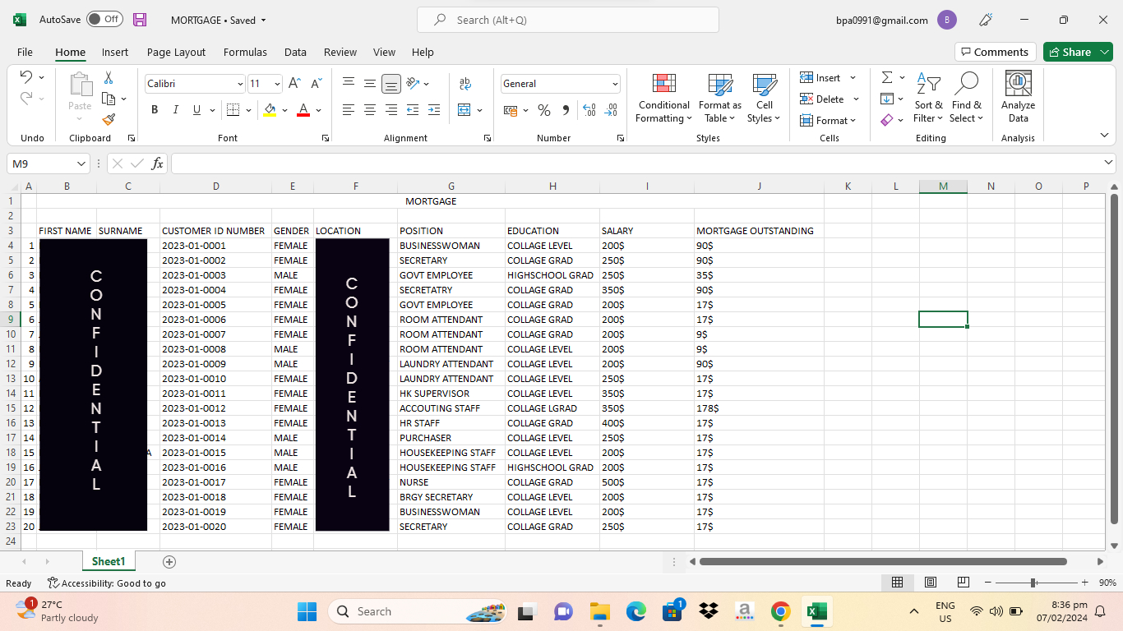Image resolution: width=1123 pixels, height=631 pixels.
Task: Switch to the Page Layout tab
Action: coord(176,52)
